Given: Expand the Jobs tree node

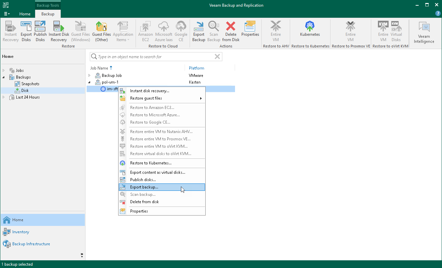Looking at the screenshot, I should click(4, 71).
